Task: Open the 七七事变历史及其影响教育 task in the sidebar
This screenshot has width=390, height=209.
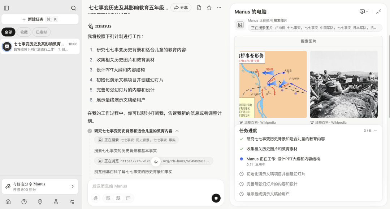Action: 40,46
